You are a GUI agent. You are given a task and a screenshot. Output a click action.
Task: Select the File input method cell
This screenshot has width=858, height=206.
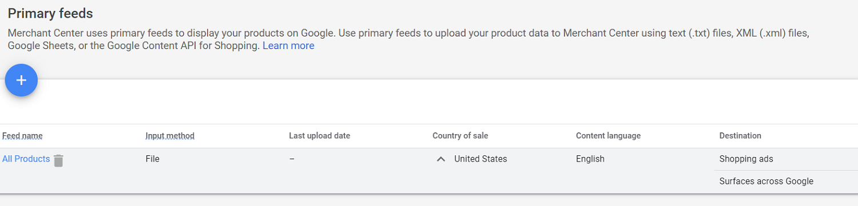pos(152,159)
